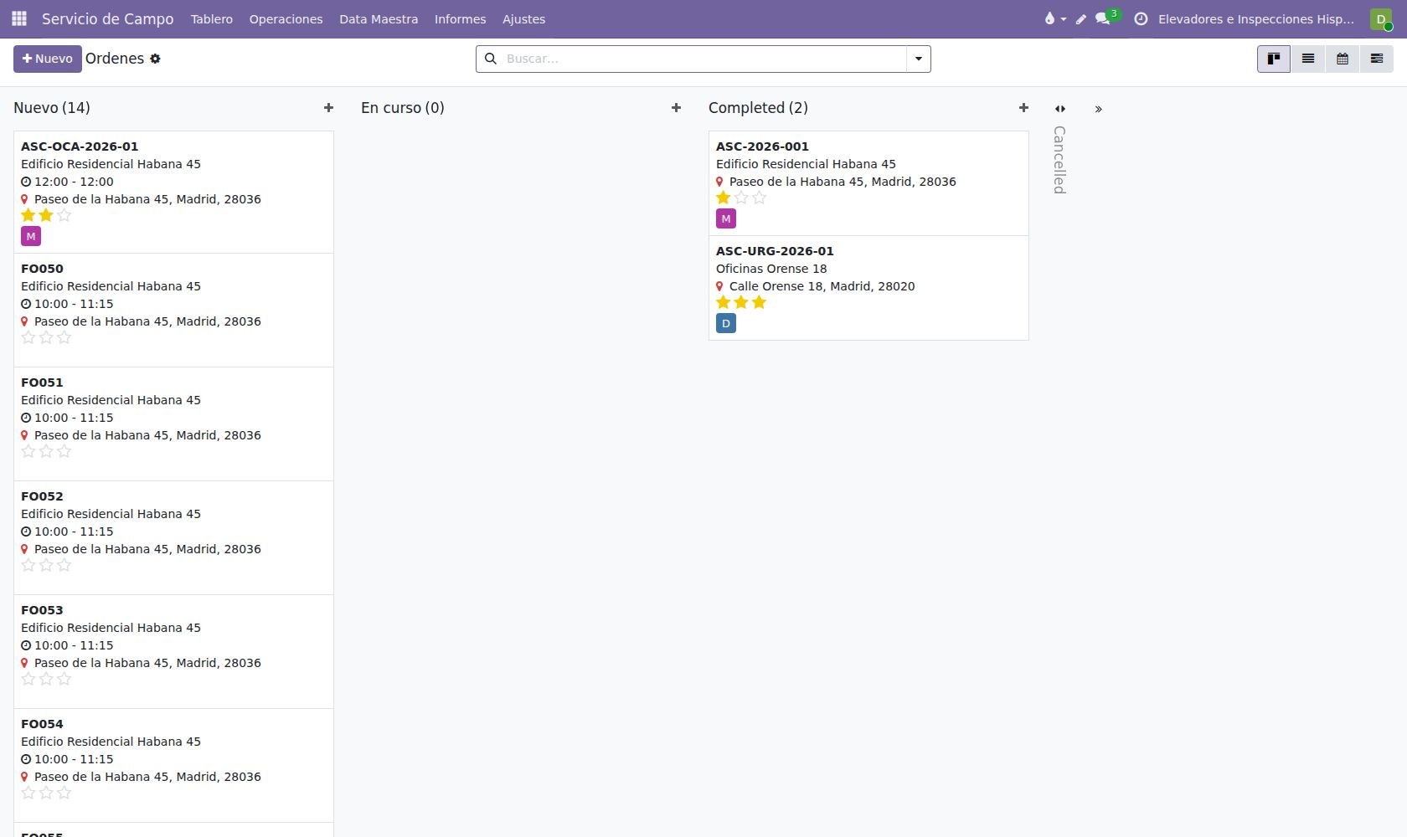Screen dimensions: 1407x837
Task: Open Ordenes settings gear icon
Action: pos(155,59)
